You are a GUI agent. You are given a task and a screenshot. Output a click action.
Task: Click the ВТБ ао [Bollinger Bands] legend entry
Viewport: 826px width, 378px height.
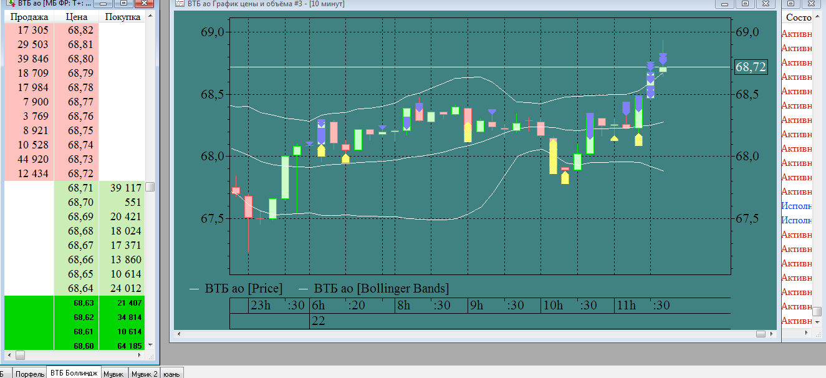(373, 289)
